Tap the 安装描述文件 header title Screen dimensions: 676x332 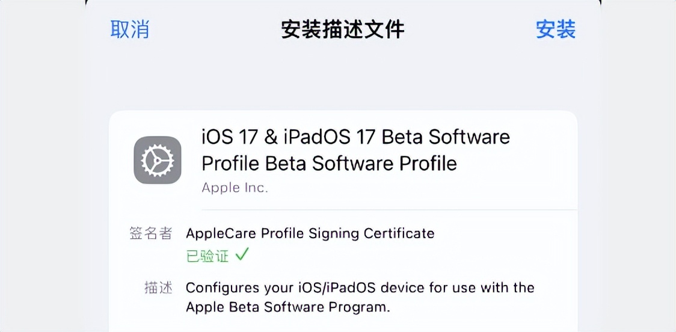(x=342, y=29)
